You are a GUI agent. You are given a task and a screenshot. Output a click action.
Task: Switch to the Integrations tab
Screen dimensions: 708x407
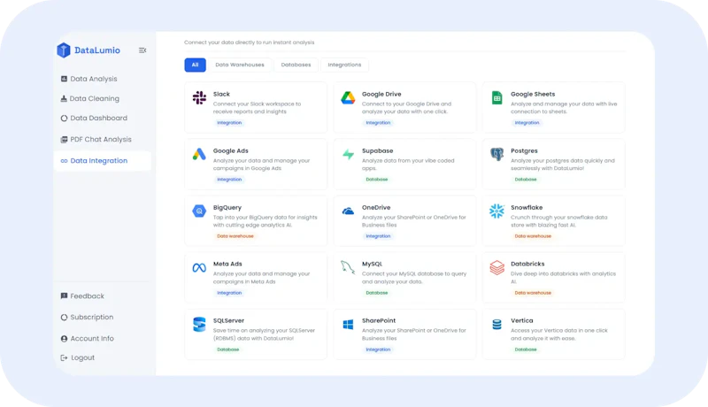(x=344, y=65)
